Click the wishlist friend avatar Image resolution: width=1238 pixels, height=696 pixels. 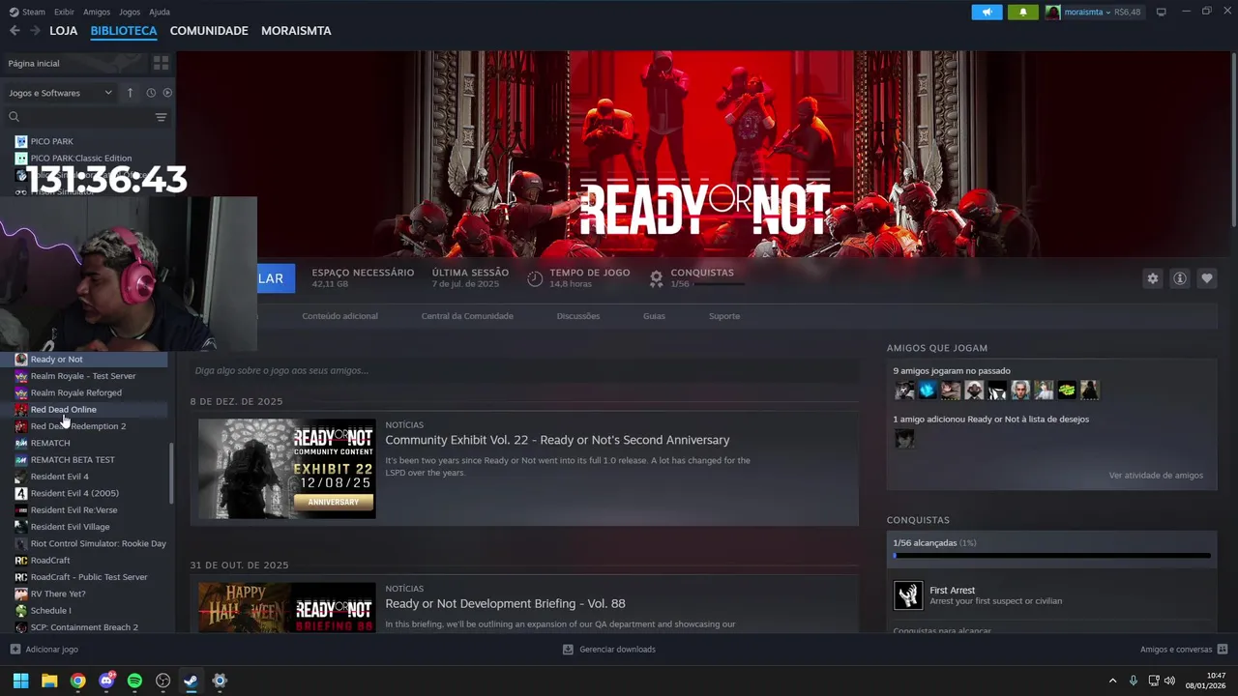pyautogui.click(x=904, y=439)
